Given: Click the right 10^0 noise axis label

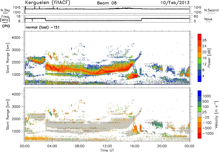Looking at the screenshot, I should coord(197,12).
